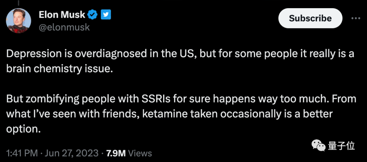The width and height of the screenshot is (367, 162).
Task: Click the WeChat logo watermark
Action: (318, 146)
